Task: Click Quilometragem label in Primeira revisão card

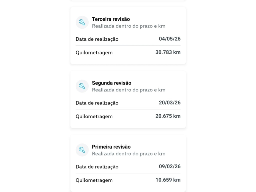Action: point(94,180)
